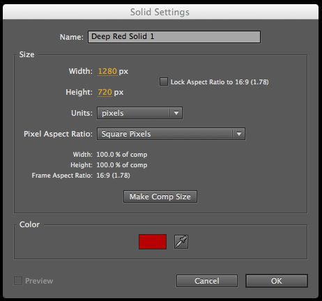Image resolution: width=322 pixels, height=301 pixels.
Task: Enable Lock Aspect Ratio to 16:9 checkbox
Action: pos(164,82)
